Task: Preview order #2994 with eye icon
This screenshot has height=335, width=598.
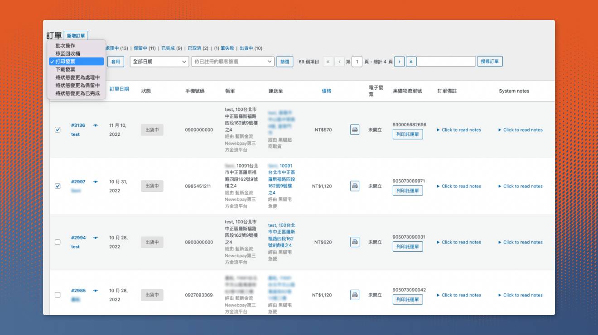Action: click(x=96, y=238)
